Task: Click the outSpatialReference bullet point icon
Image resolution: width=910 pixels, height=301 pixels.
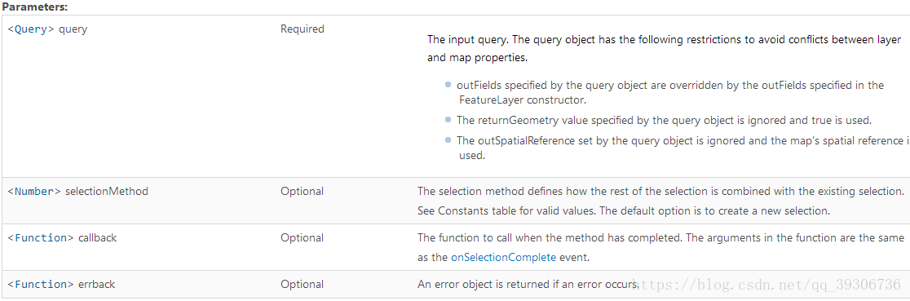Action: pos(448,140)
